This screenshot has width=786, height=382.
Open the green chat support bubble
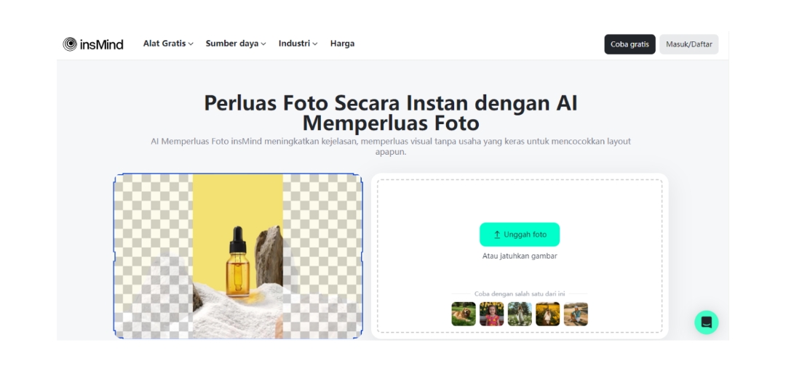706,322
